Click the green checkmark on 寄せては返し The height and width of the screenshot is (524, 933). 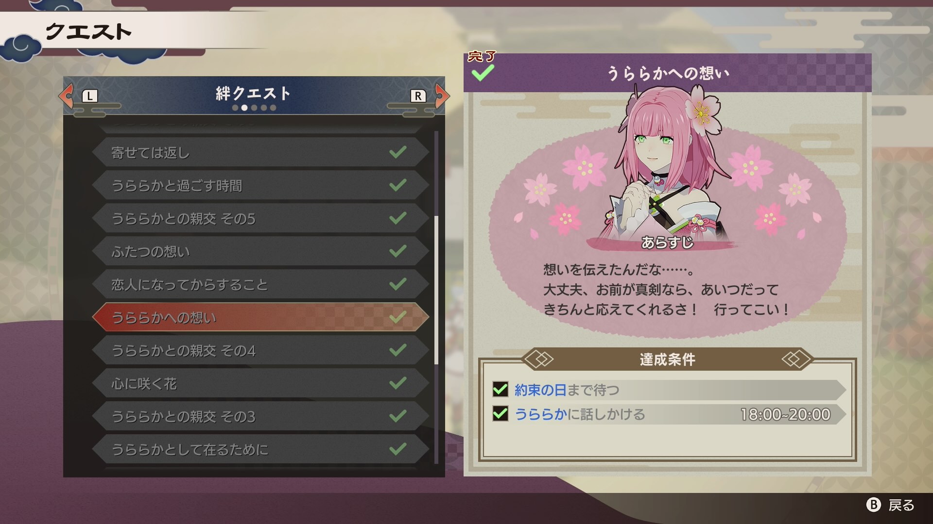coord(397,152)
